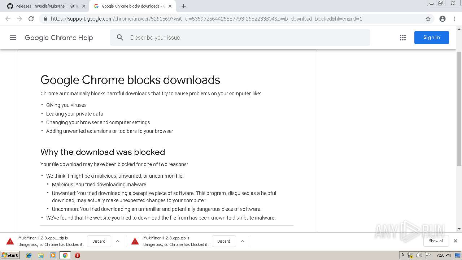Discard the first MultiMiner-4.2.3.app....zip download

pyautogui.click(x=99, y=241)
